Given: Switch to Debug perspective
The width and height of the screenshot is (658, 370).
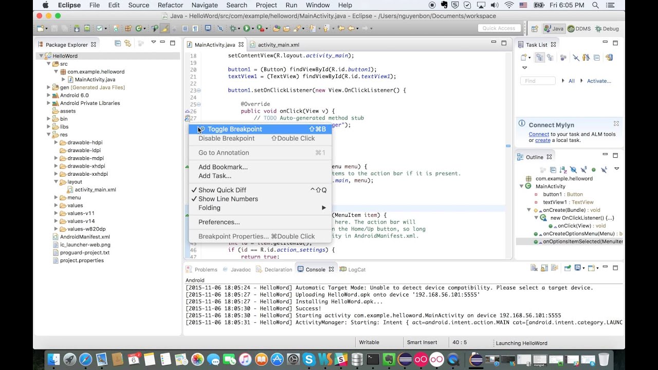Looking at the screenshot, I should [x=607, y=29].
